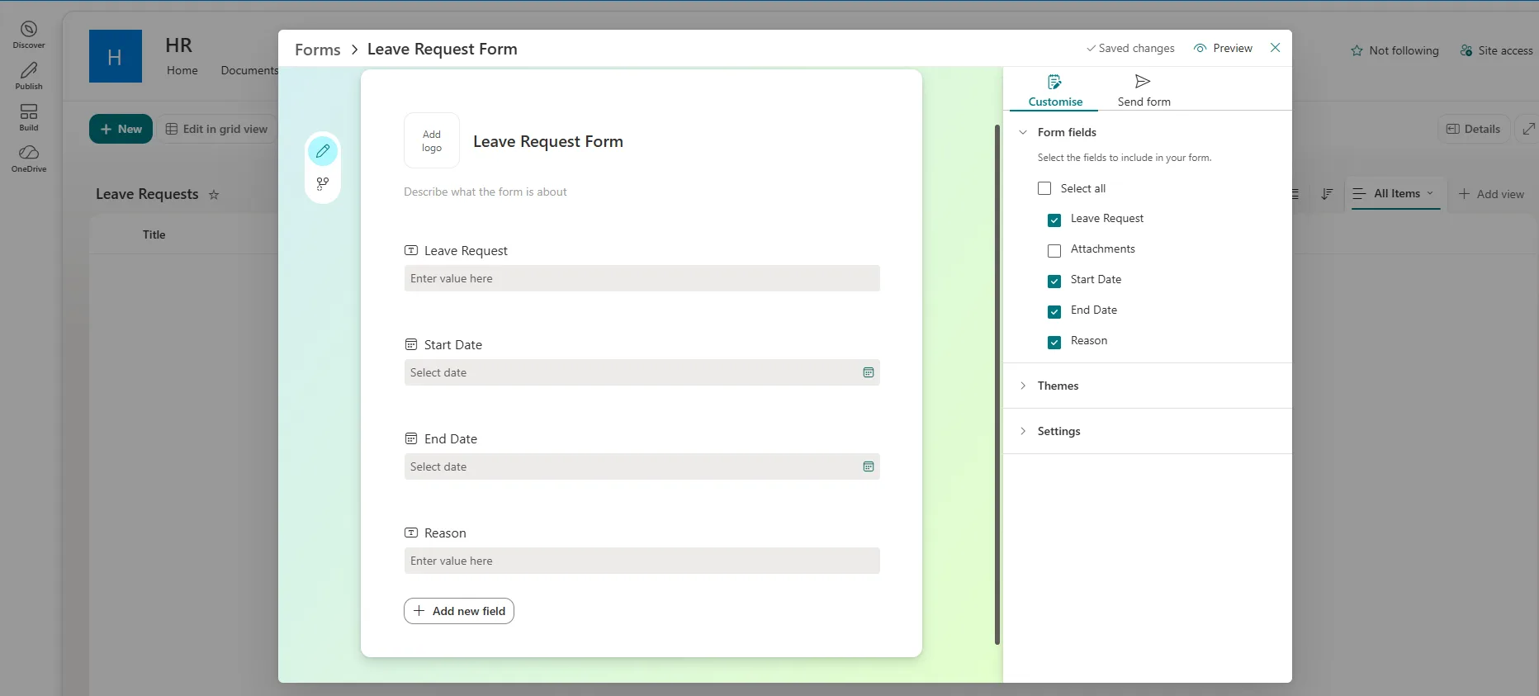Open OneDrive in the left sidebar
The height and width of the screenshot is (696, 1539).
(29, 159)
